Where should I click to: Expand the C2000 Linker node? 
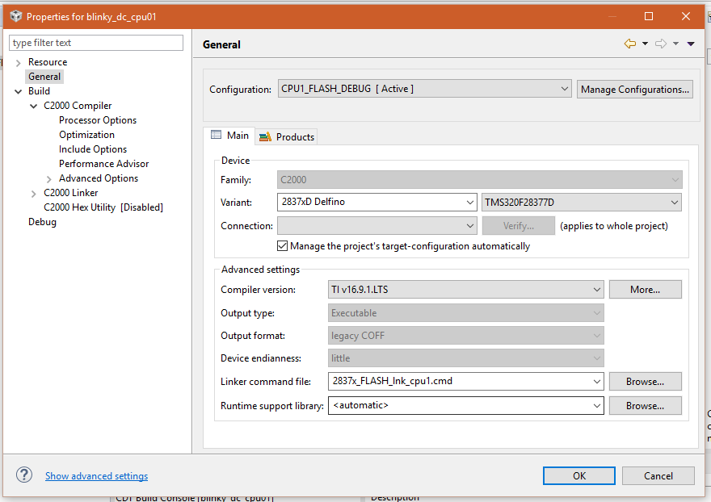[34, 194]
